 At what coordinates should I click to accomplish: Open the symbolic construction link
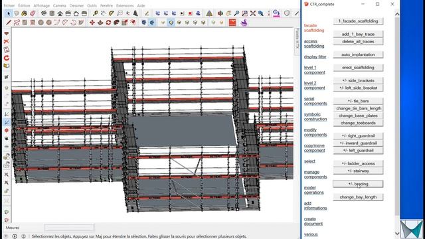pos(315,117)
